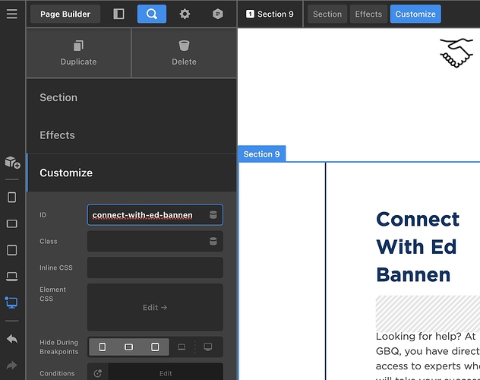Duplicate the current section

coord(78,53)
